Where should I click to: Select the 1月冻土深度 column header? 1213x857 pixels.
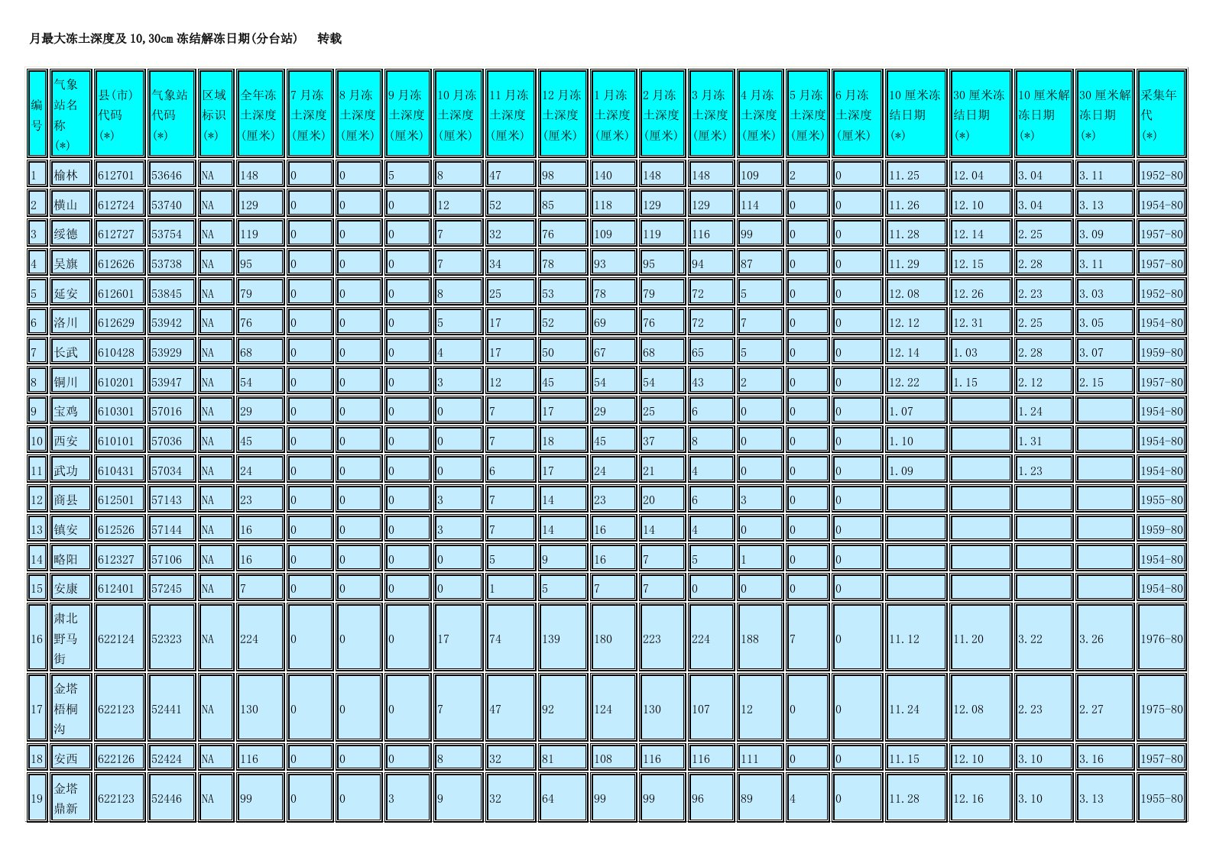click(x=613, y=115)
